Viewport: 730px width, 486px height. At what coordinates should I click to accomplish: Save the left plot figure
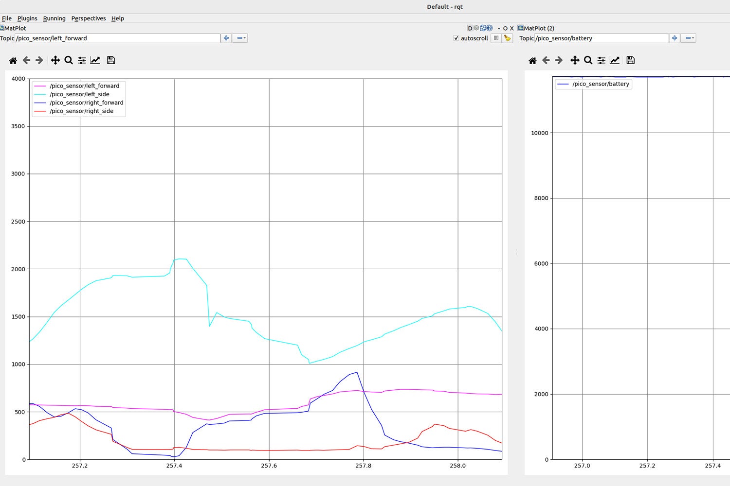pyautogui.click(x=111, y=60)
